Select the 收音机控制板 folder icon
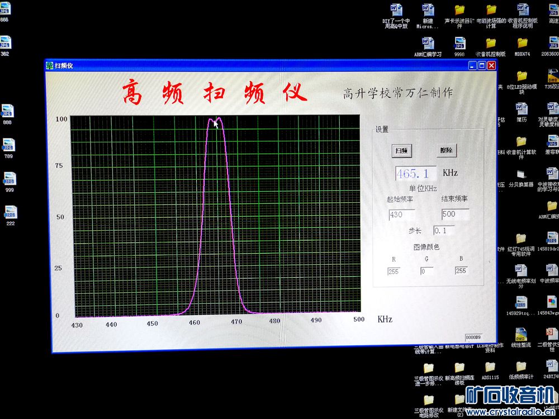This screenshot has width=559, height=419. click(x=491, y=44)
